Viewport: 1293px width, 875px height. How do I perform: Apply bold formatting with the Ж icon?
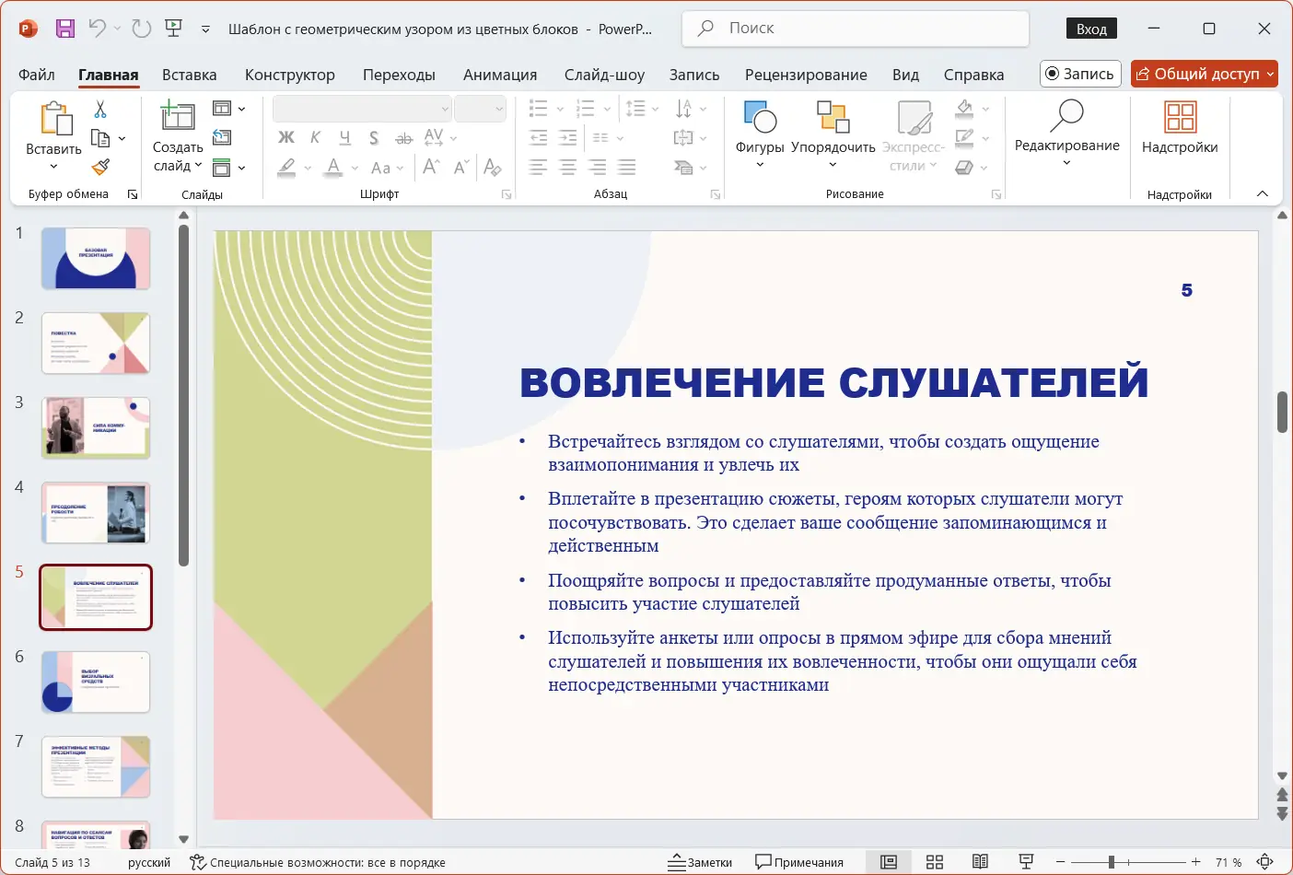point(286,137)
